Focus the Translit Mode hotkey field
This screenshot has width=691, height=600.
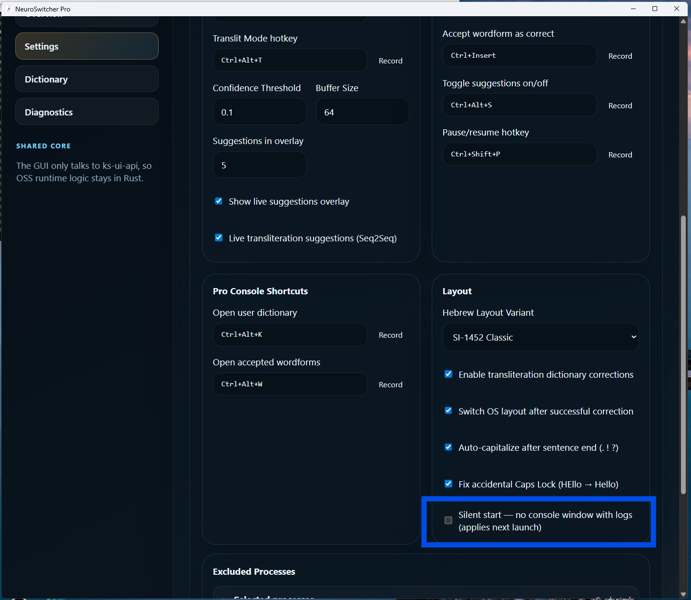coord(290,60)
